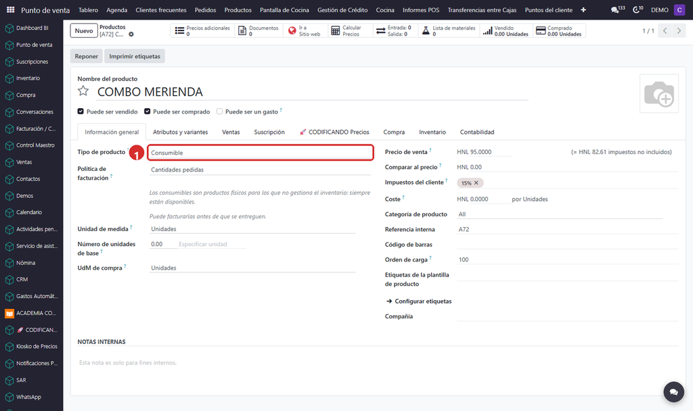Open the user avatar C menu
This screenshot has width=693, height=411.
(x=679, y=9)
